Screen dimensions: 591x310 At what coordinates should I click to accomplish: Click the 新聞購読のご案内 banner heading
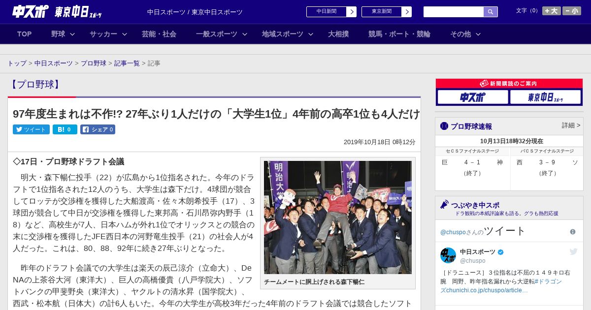509,84
